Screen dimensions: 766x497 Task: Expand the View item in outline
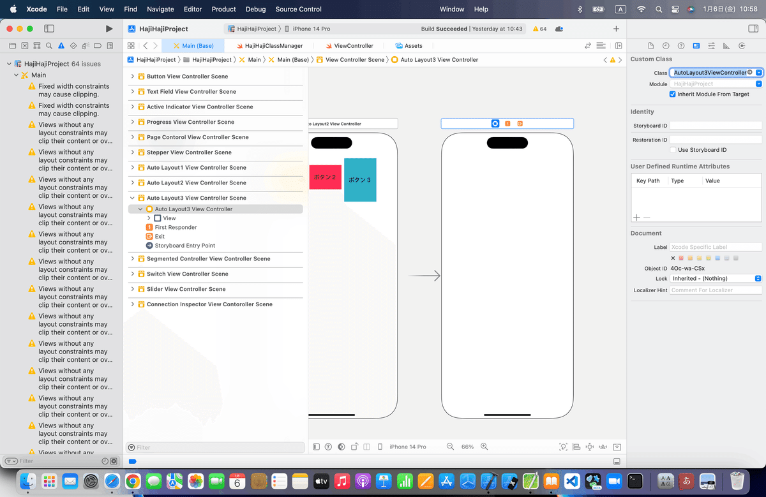149,218
